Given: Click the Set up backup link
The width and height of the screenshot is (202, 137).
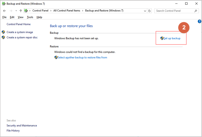Looking at the screenshot, I should click(x=172, y=38).
